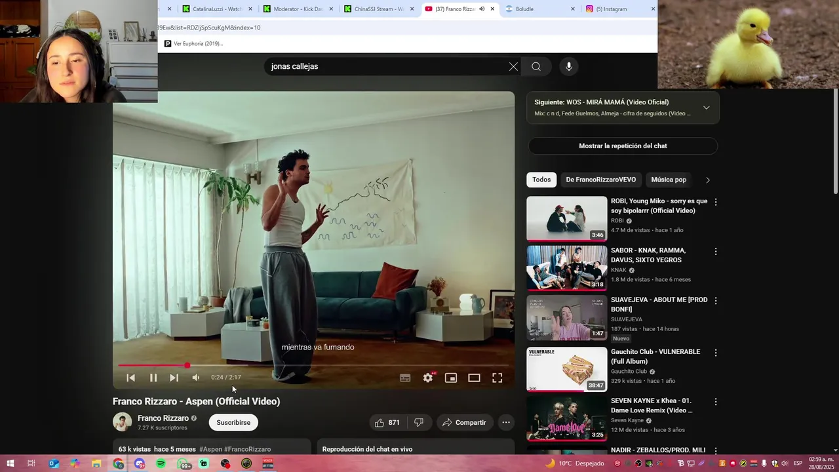Open Outlook from taskbar
This screenshot has width=839, height=472.
[x=54, y=463]
